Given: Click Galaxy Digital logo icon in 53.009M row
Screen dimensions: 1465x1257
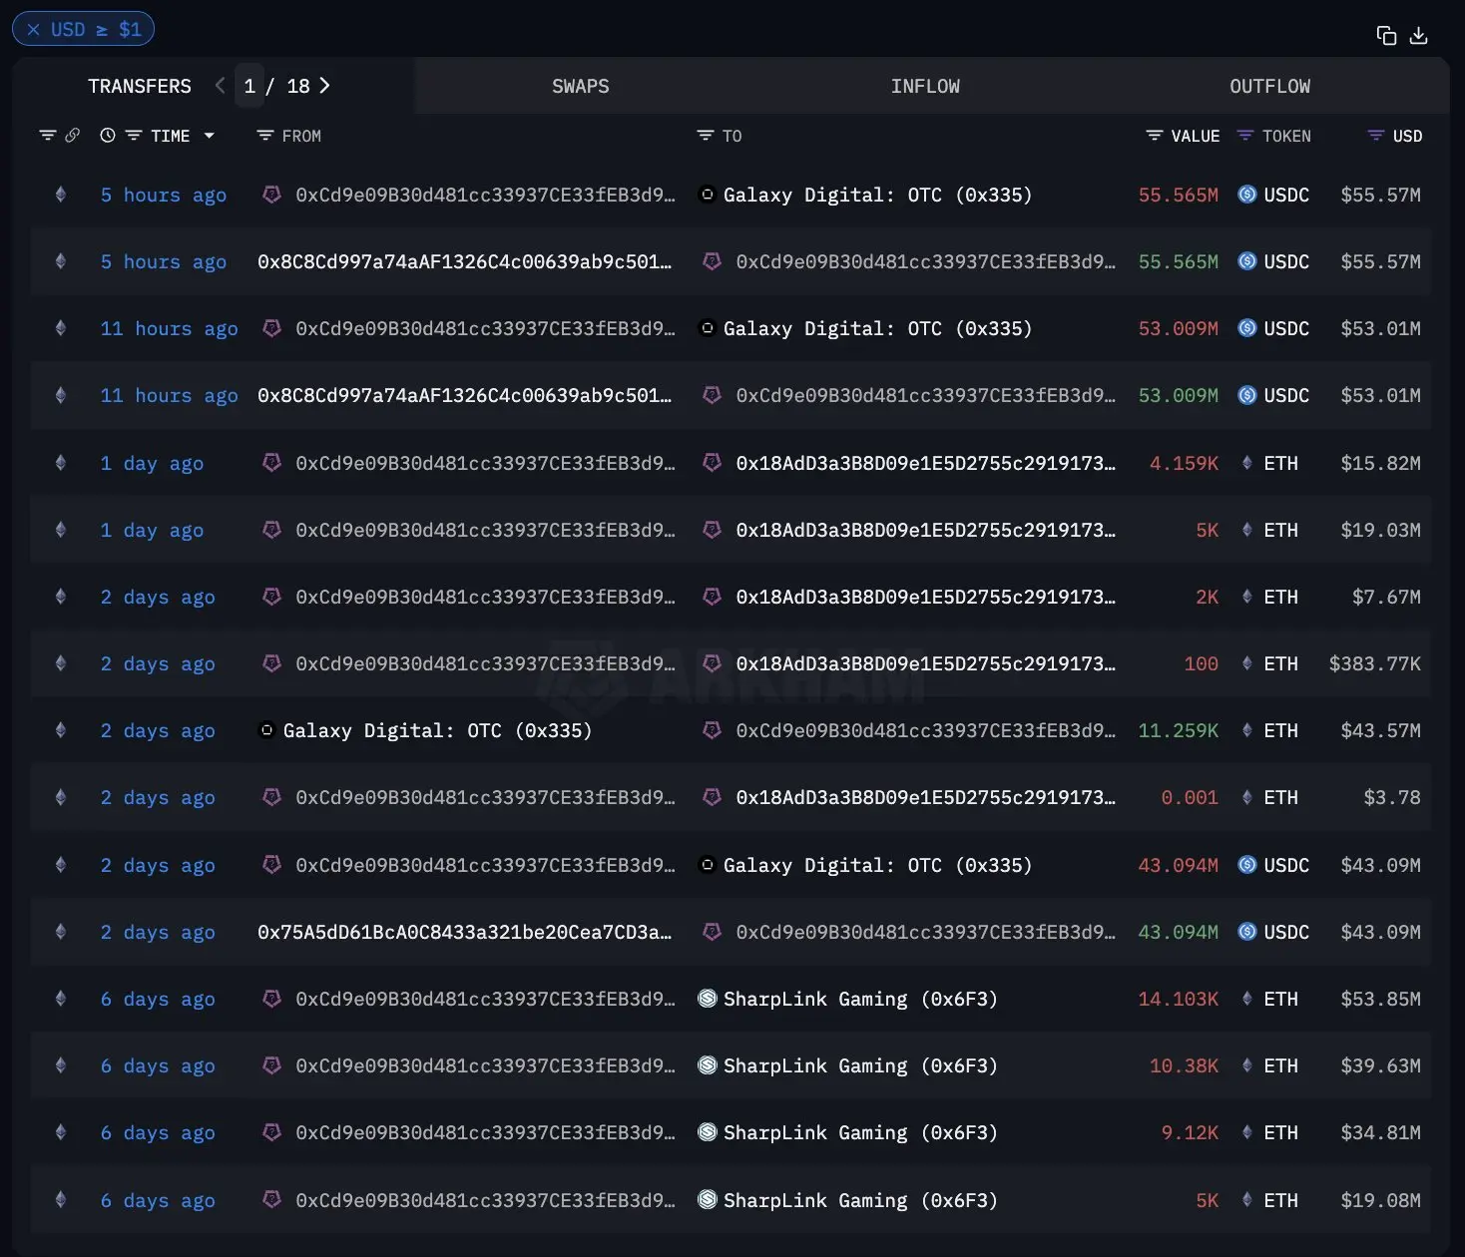Looking at the screenshot, I should tap(707, 328).
